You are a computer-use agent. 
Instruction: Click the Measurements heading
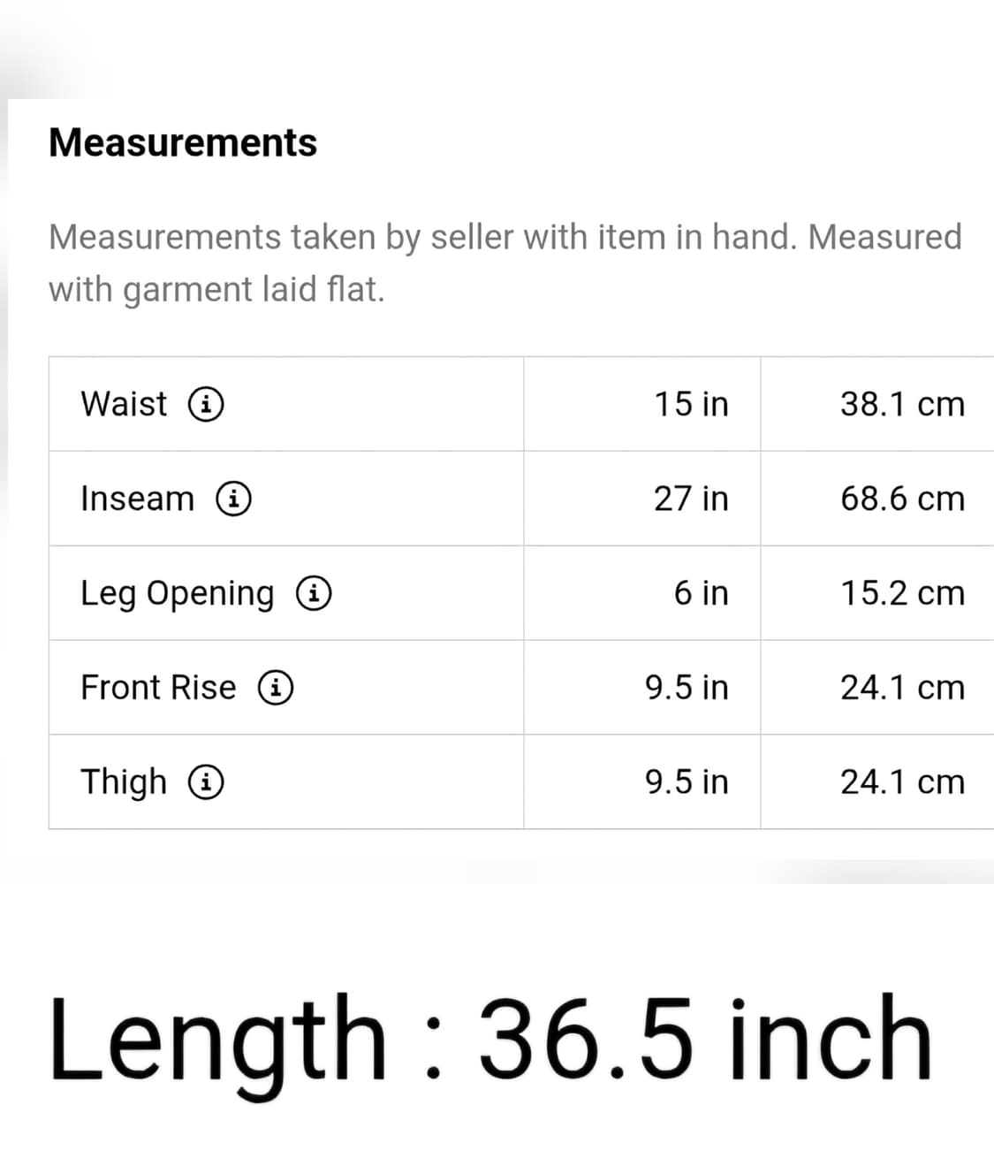pos(183,142)
